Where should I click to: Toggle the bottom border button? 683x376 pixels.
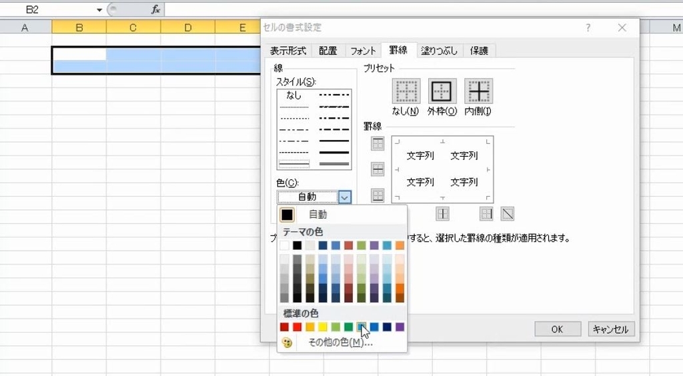[378, 195]
